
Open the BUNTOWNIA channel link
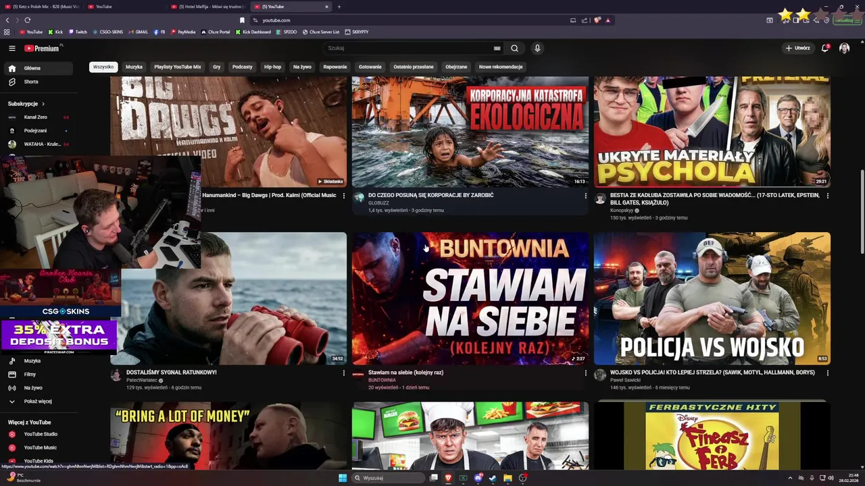click(x=382, y=380)
